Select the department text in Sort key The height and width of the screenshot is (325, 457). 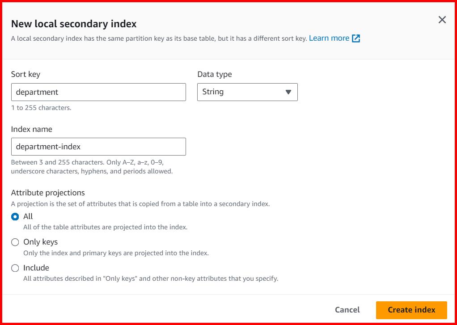coord(37,92)
